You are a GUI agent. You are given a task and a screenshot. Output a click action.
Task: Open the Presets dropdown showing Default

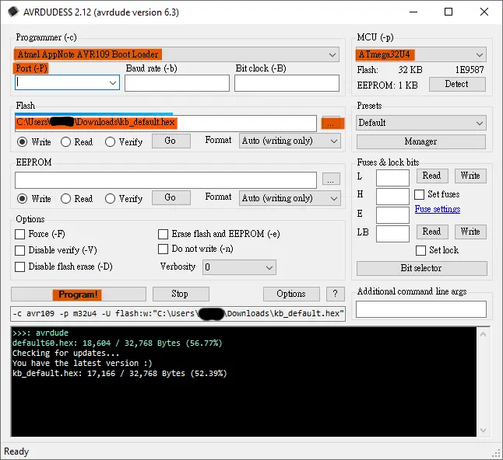pos(421,123)
